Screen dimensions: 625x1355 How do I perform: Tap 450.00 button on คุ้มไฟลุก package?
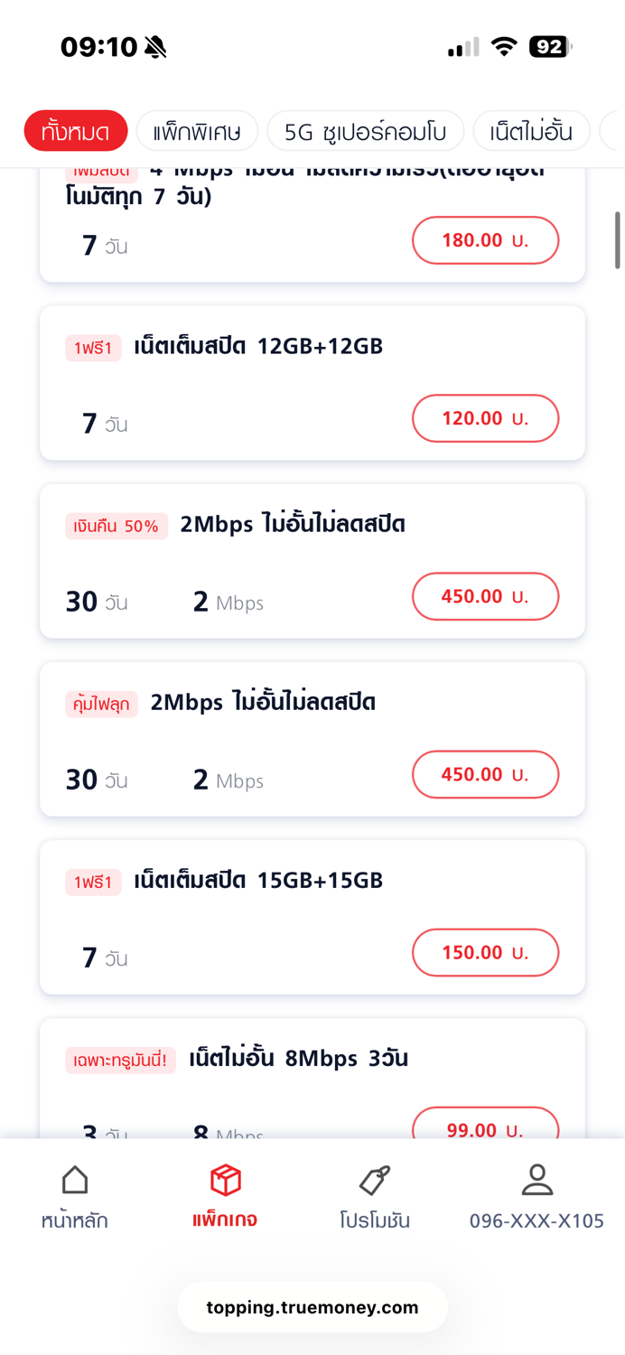click(485, 774)
